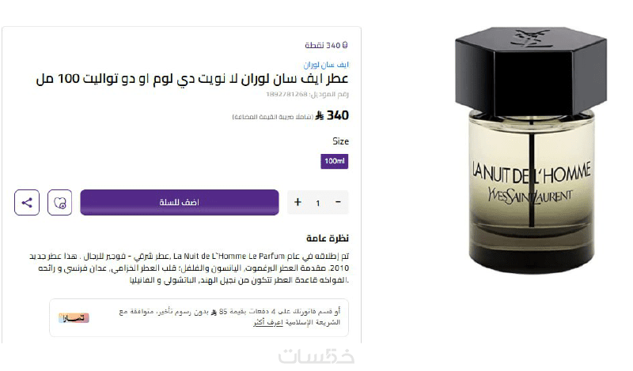This screenshot has width=633, height=371.
Task: Click the Size label
Action: [341, 141]
